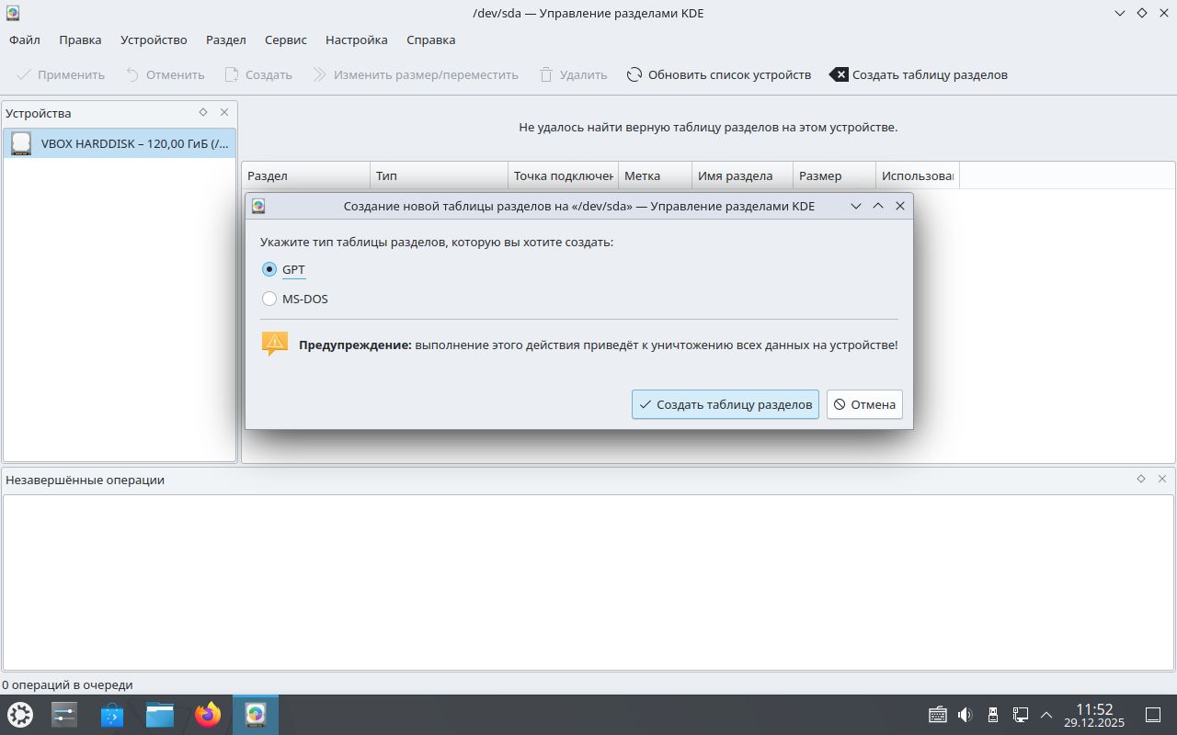Open removable devices tray icon

(992, 715)
